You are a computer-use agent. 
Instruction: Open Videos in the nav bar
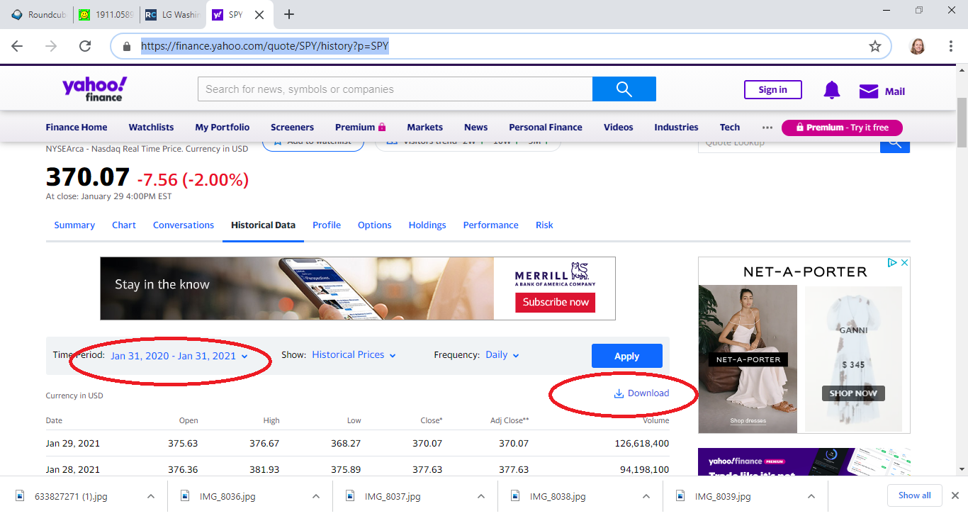coord(619,127)
